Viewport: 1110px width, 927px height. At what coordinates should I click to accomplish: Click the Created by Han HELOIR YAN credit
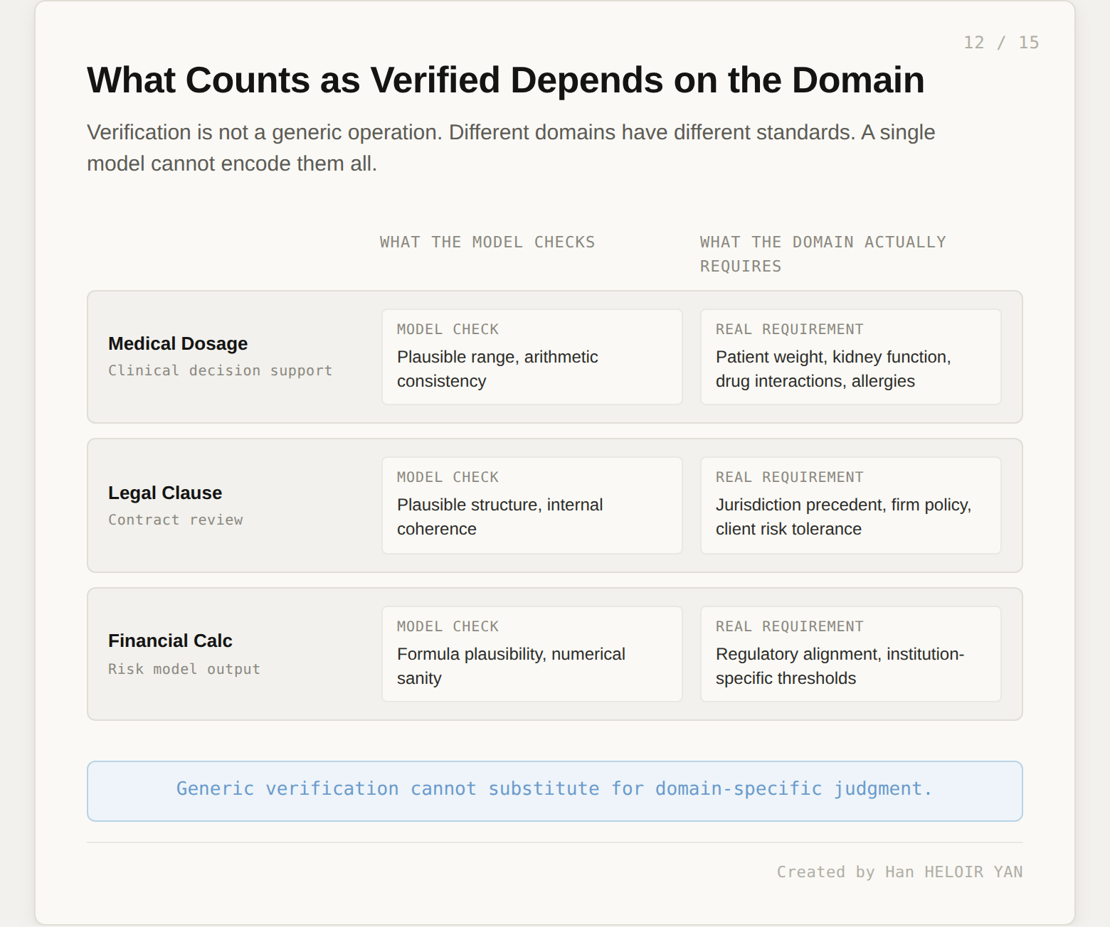[899, 872]
